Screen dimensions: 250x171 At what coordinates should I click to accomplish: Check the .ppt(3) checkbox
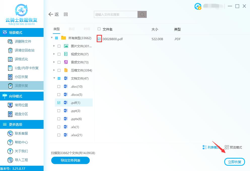pos(59,111)
